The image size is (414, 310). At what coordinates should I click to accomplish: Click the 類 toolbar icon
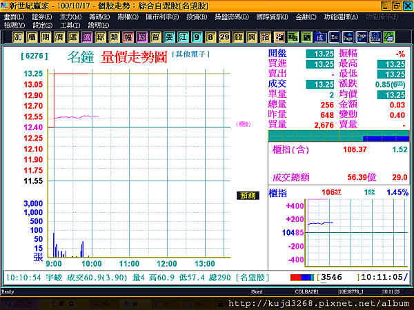(114, 37)
